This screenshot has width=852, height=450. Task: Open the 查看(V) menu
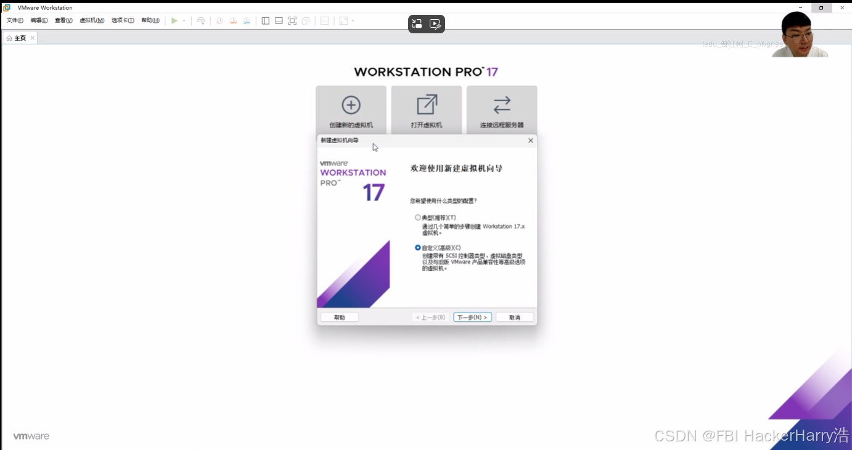pos(63,20)
